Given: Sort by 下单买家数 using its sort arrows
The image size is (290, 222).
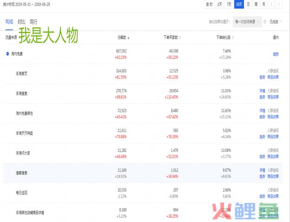Looking at the screenshot, I should [180, 38].
